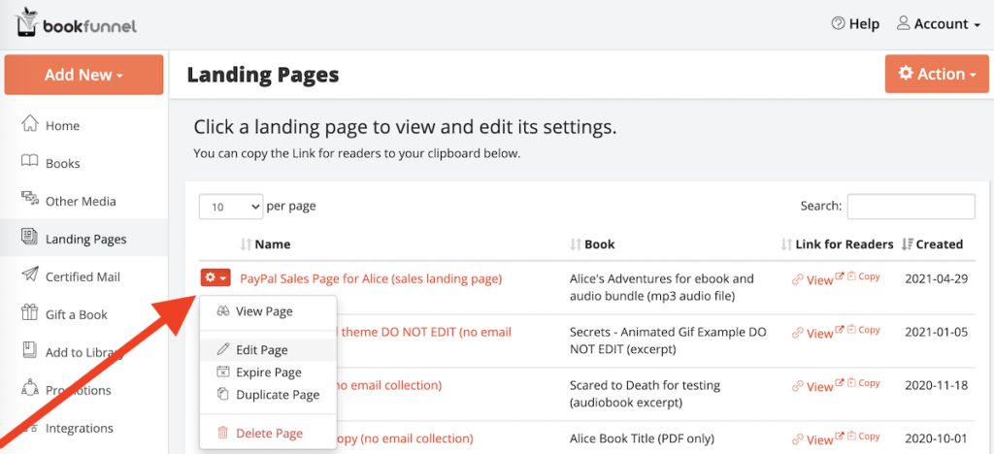Viewport: 994px width, 454px height.
Task: Click the Alice's Adventures ebook and audio bundle cell
Action: point(662,287)
